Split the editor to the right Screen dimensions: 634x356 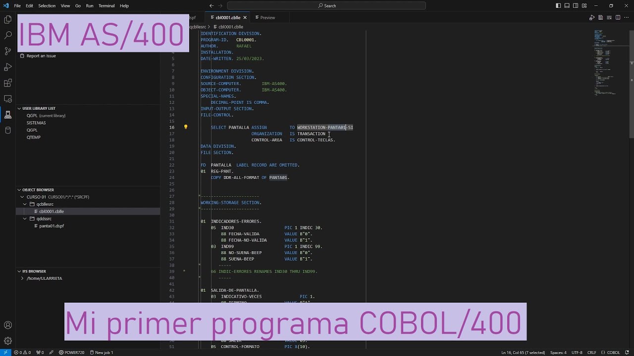pos(618,17)
